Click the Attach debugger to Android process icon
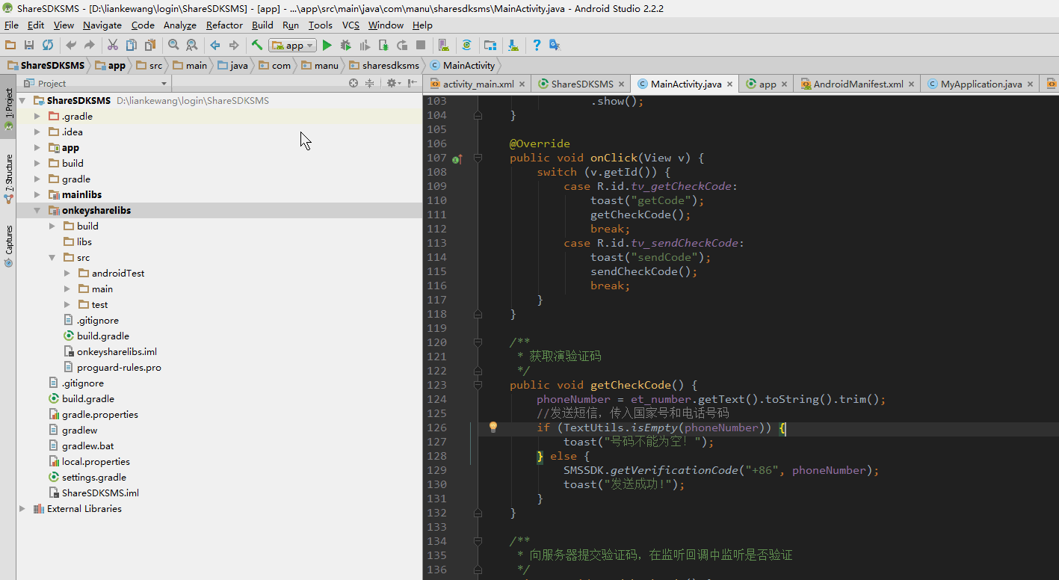 [383, 46]
